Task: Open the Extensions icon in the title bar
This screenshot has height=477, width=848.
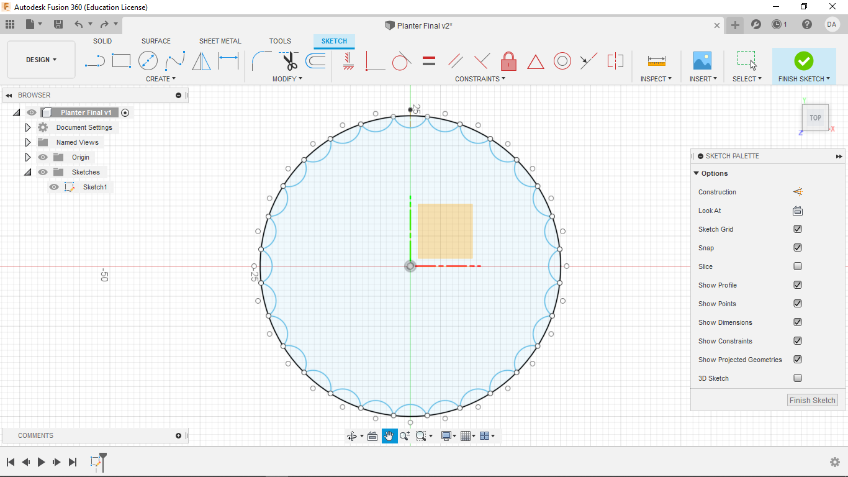Action: [x=756, y=24]
